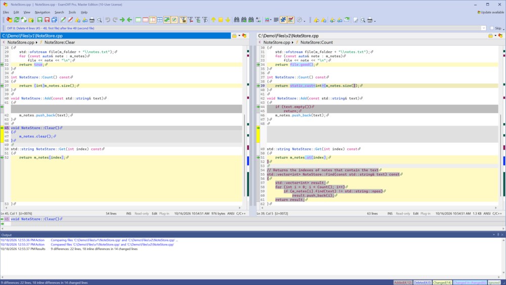Screen dimensions: 506x285
Task: Click the Update available link
Action: pos(490,12)
